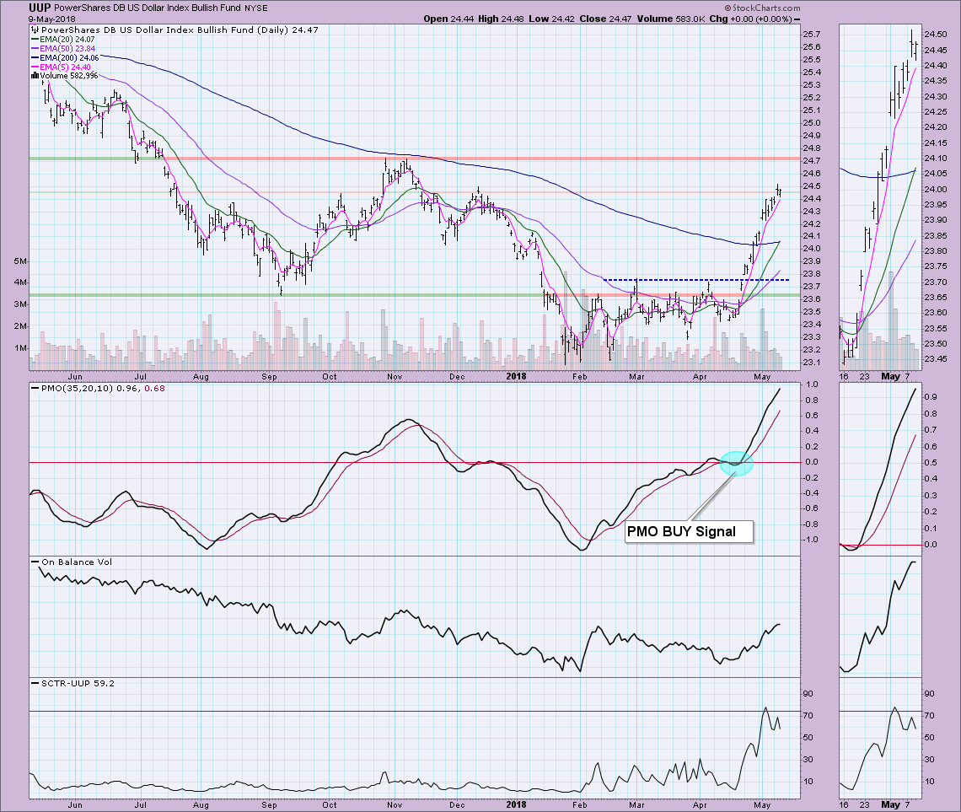The image size is (961, 812).
Task: Click the cyan circle highlighting the PMO crossover
Action: click(x=736, y=461)
